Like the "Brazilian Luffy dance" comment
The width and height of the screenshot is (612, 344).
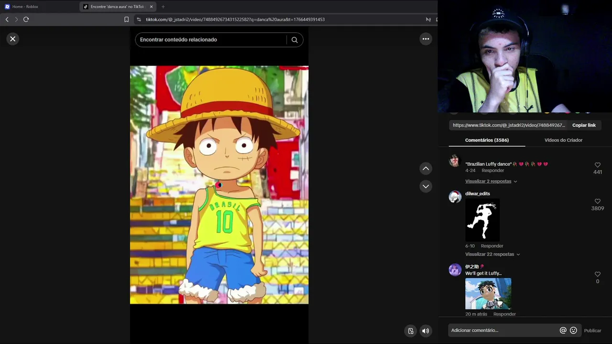click(597, 165)
